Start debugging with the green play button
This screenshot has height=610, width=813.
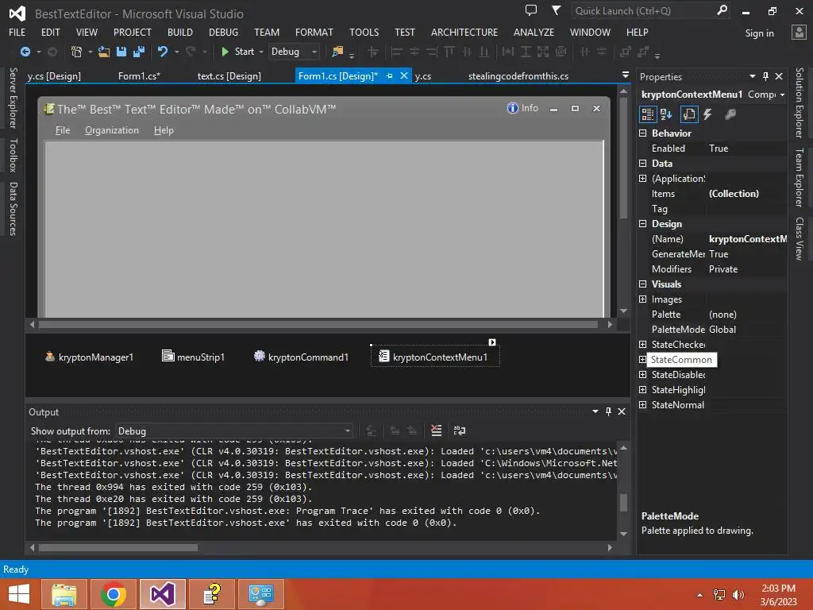(225, 52)
